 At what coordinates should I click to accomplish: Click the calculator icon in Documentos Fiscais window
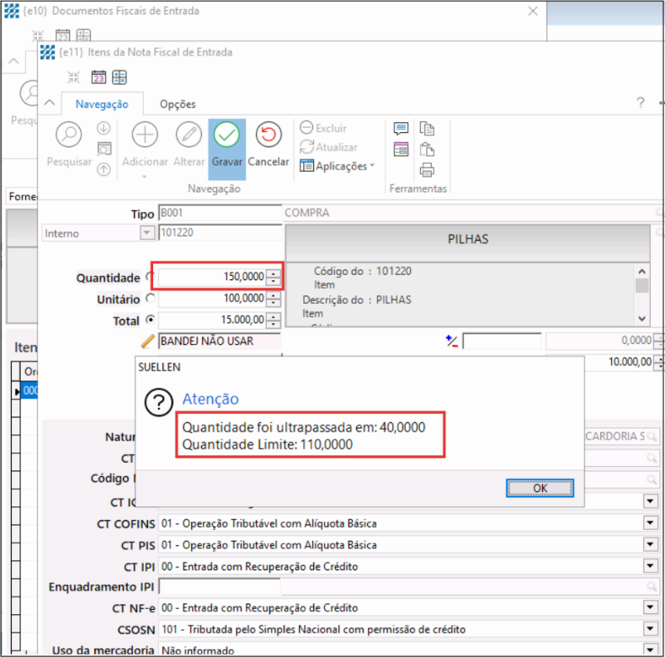[83, 35]
